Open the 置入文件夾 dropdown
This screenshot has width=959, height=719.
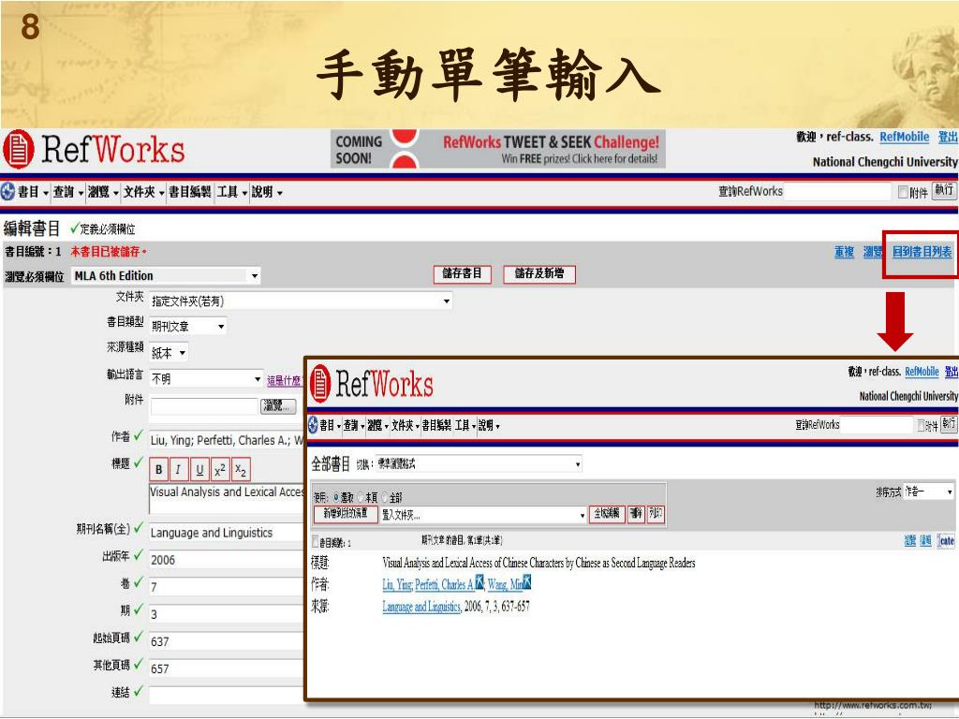tap(483, 515)
